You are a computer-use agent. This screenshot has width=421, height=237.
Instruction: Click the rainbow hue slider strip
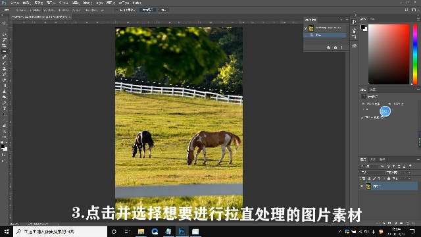pos(415,54)
